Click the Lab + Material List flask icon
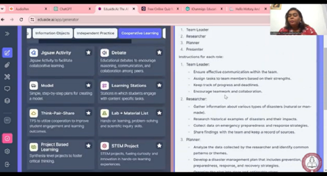Image resolution: width=327 pixels, height=176 pixels. (104, 113)
